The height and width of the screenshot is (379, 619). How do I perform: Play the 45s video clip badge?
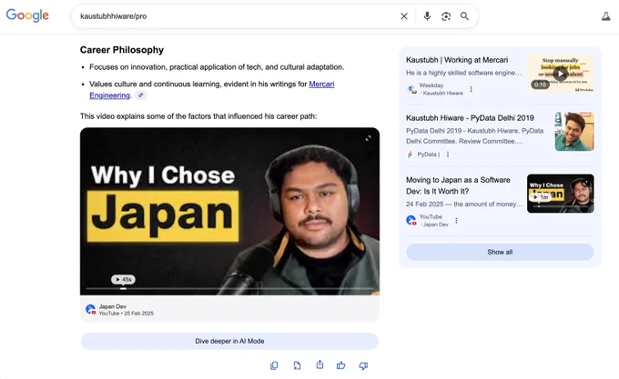(123, 279)
